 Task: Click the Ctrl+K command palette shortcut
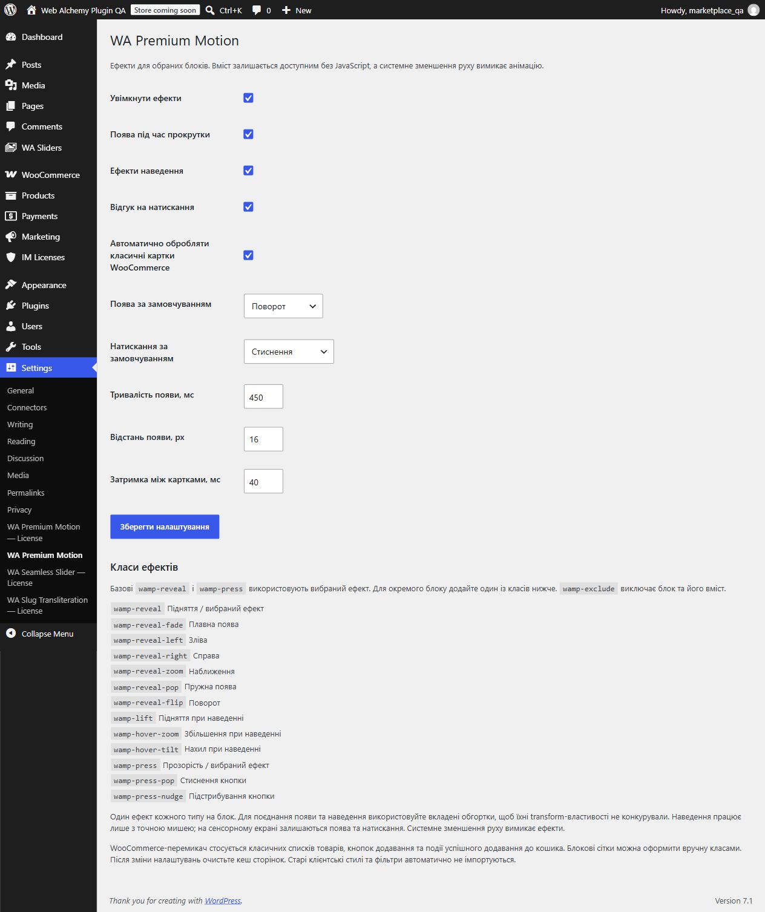(231, 10)
